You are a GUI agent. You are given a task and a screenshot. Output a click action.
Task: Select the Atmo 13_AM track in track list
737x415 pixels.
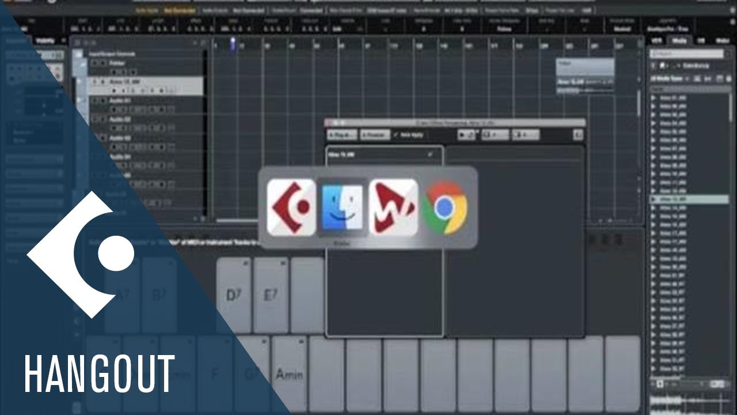(146, 86)
